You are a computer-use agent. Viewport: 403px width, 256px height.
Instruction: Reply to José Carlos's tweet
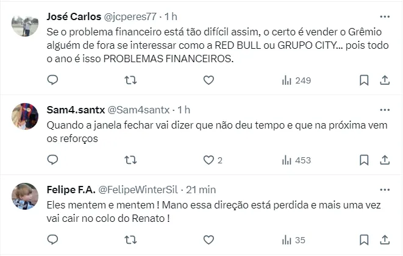[x=53, y=80]
